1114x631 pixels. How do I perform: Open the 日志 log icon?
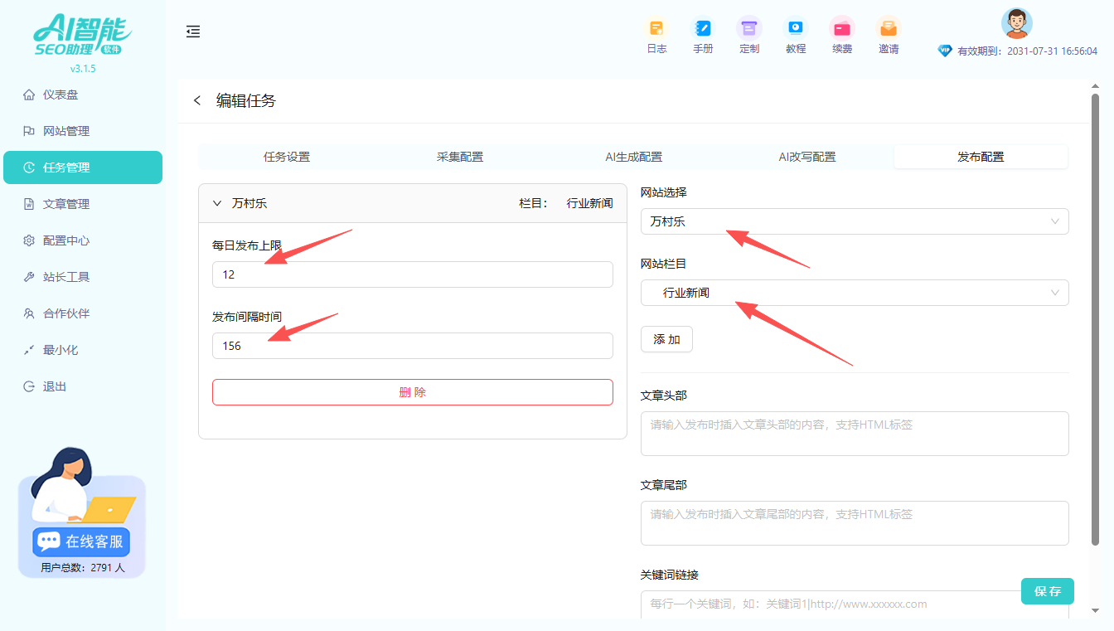[656, 28]
